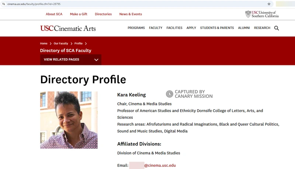Open the Directories link
This screenshot has width=295, height=169.
[103, 14]
